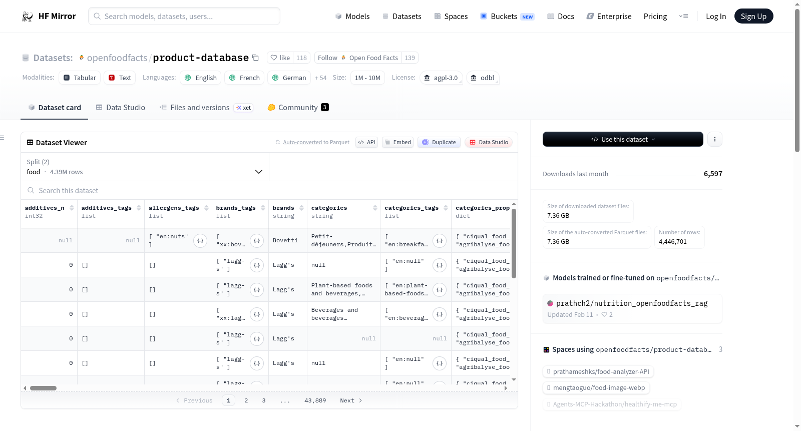
Task: Click Log In
Action: (716, 16)
